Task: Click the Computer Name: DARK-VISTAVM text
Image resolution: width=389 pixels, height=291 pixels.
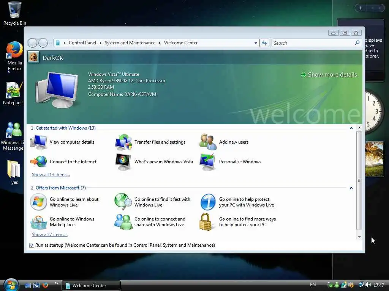Action: pos(122,94)
